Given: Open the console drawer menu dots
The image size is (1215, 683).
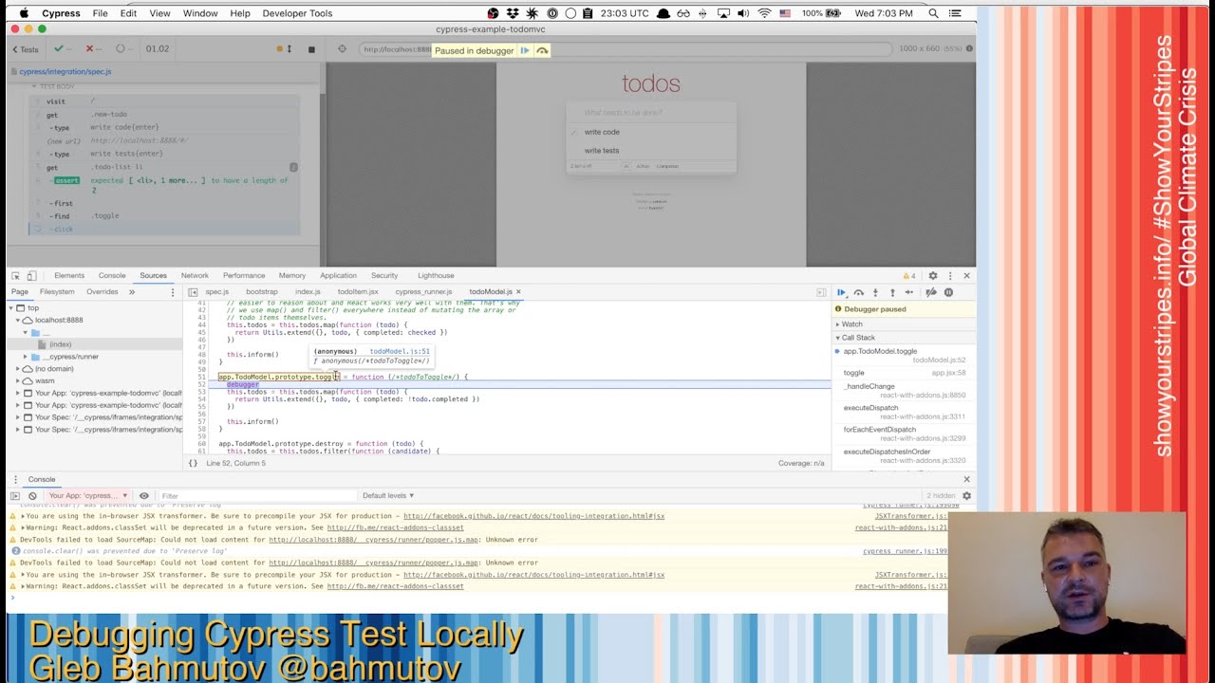Looking at the screenshot, I should 14,479.
